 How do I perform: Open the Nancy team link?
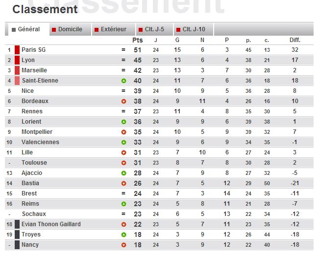click(30, 245)
